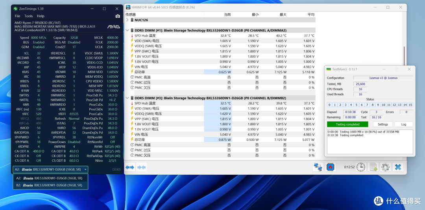Collapse the DDR5 DIMM [#1] sensor group
Screen dimensions: 425x210
128,31
